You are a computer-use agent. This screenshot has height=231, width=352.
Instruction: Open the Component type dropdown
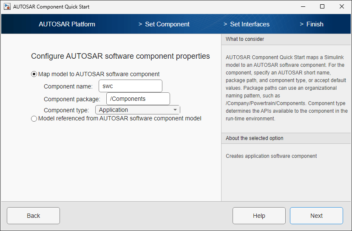tap(138, 110)
